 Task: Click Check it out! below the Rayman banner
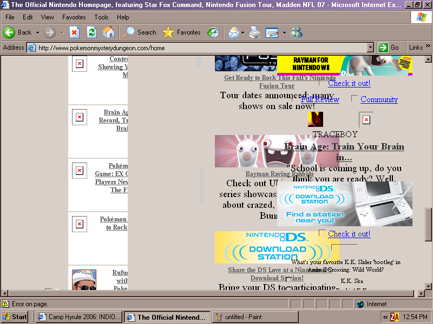coord(349,83)
